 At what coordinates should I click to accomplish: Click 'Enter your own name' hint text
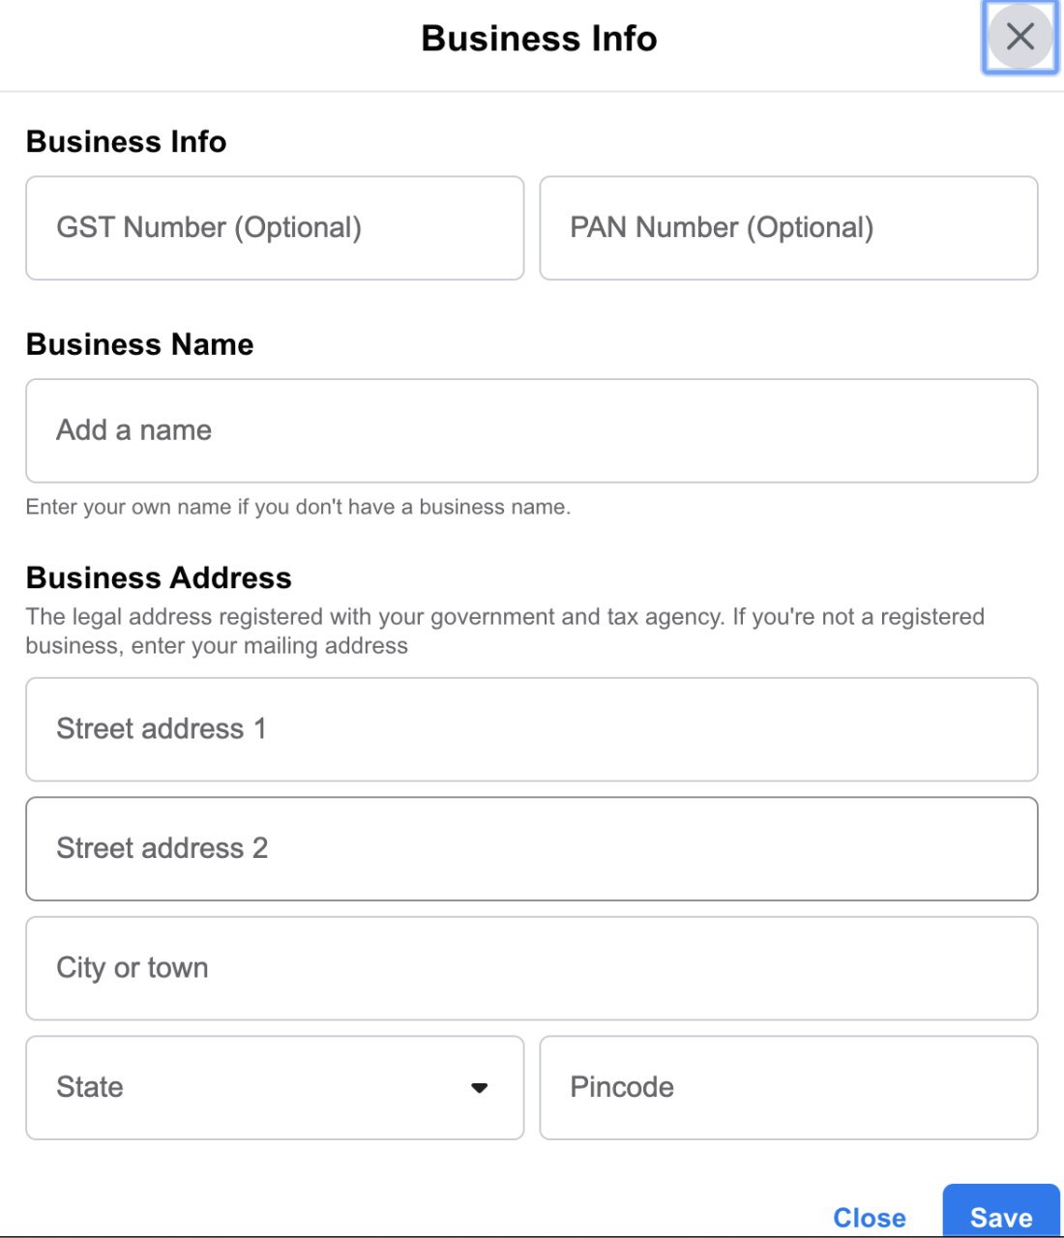click(x=298, y=507)
